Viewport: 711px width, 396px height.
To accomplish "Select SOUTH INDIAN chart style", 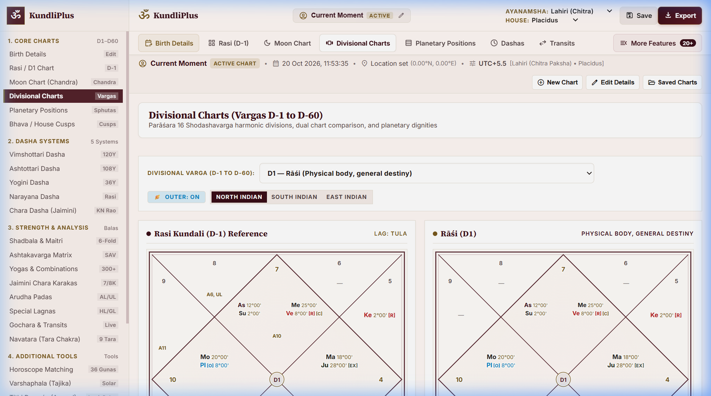I will click(x=294, y=197).
